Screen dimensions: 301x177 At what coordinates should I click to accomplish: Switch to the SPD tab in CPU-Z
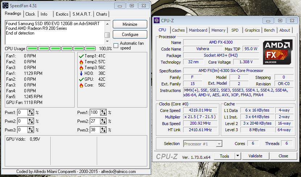(x=235, y=30)
